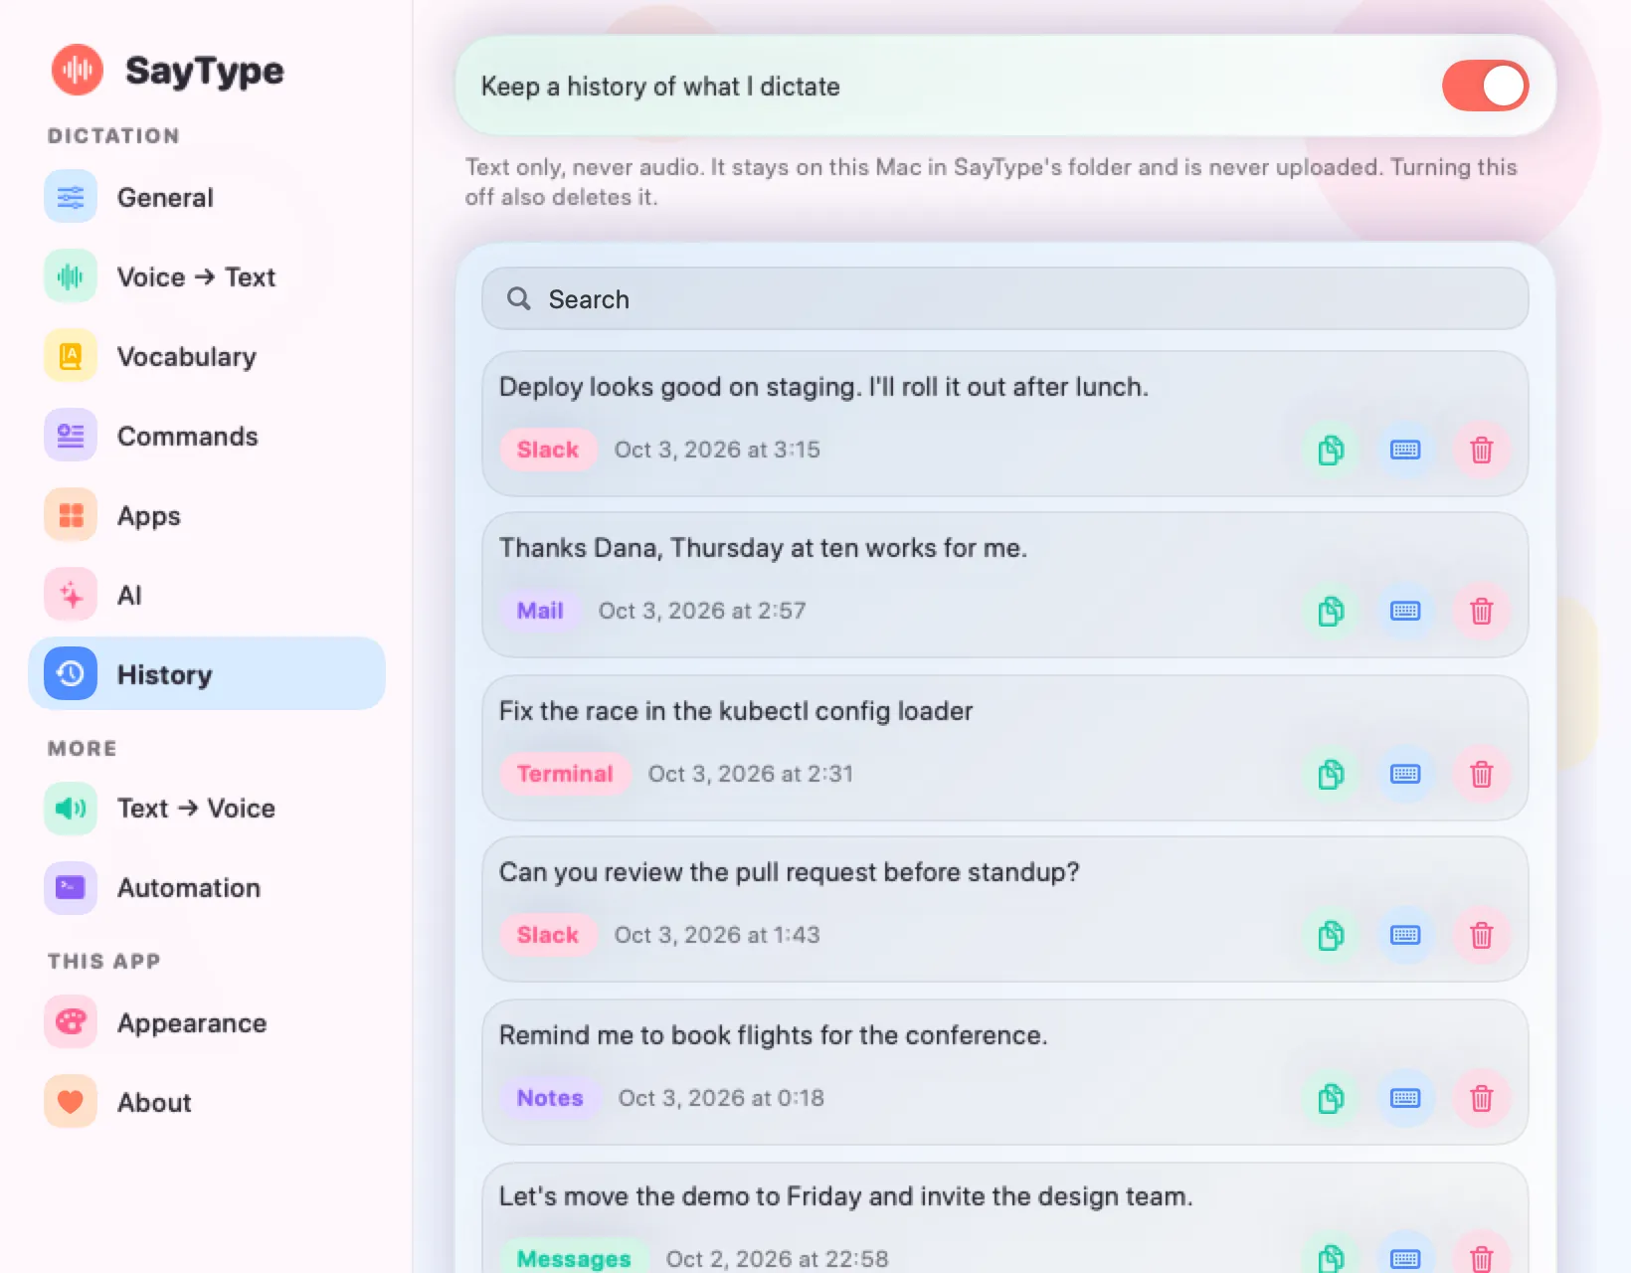Click the Mail tag on the Thanks Dana entry
Screen dimensions: 1631x1273
540,611
